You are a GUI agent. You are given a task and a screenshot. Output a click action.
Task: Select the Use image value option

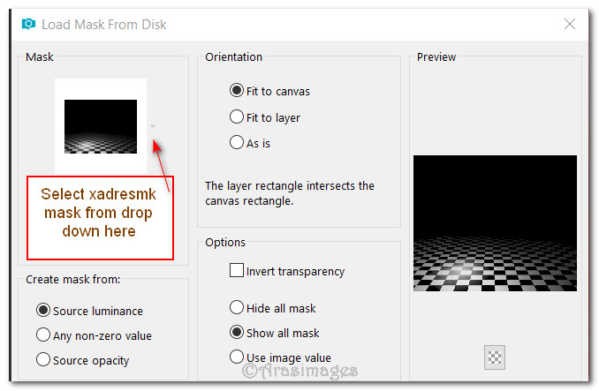(x=237, y=357)
